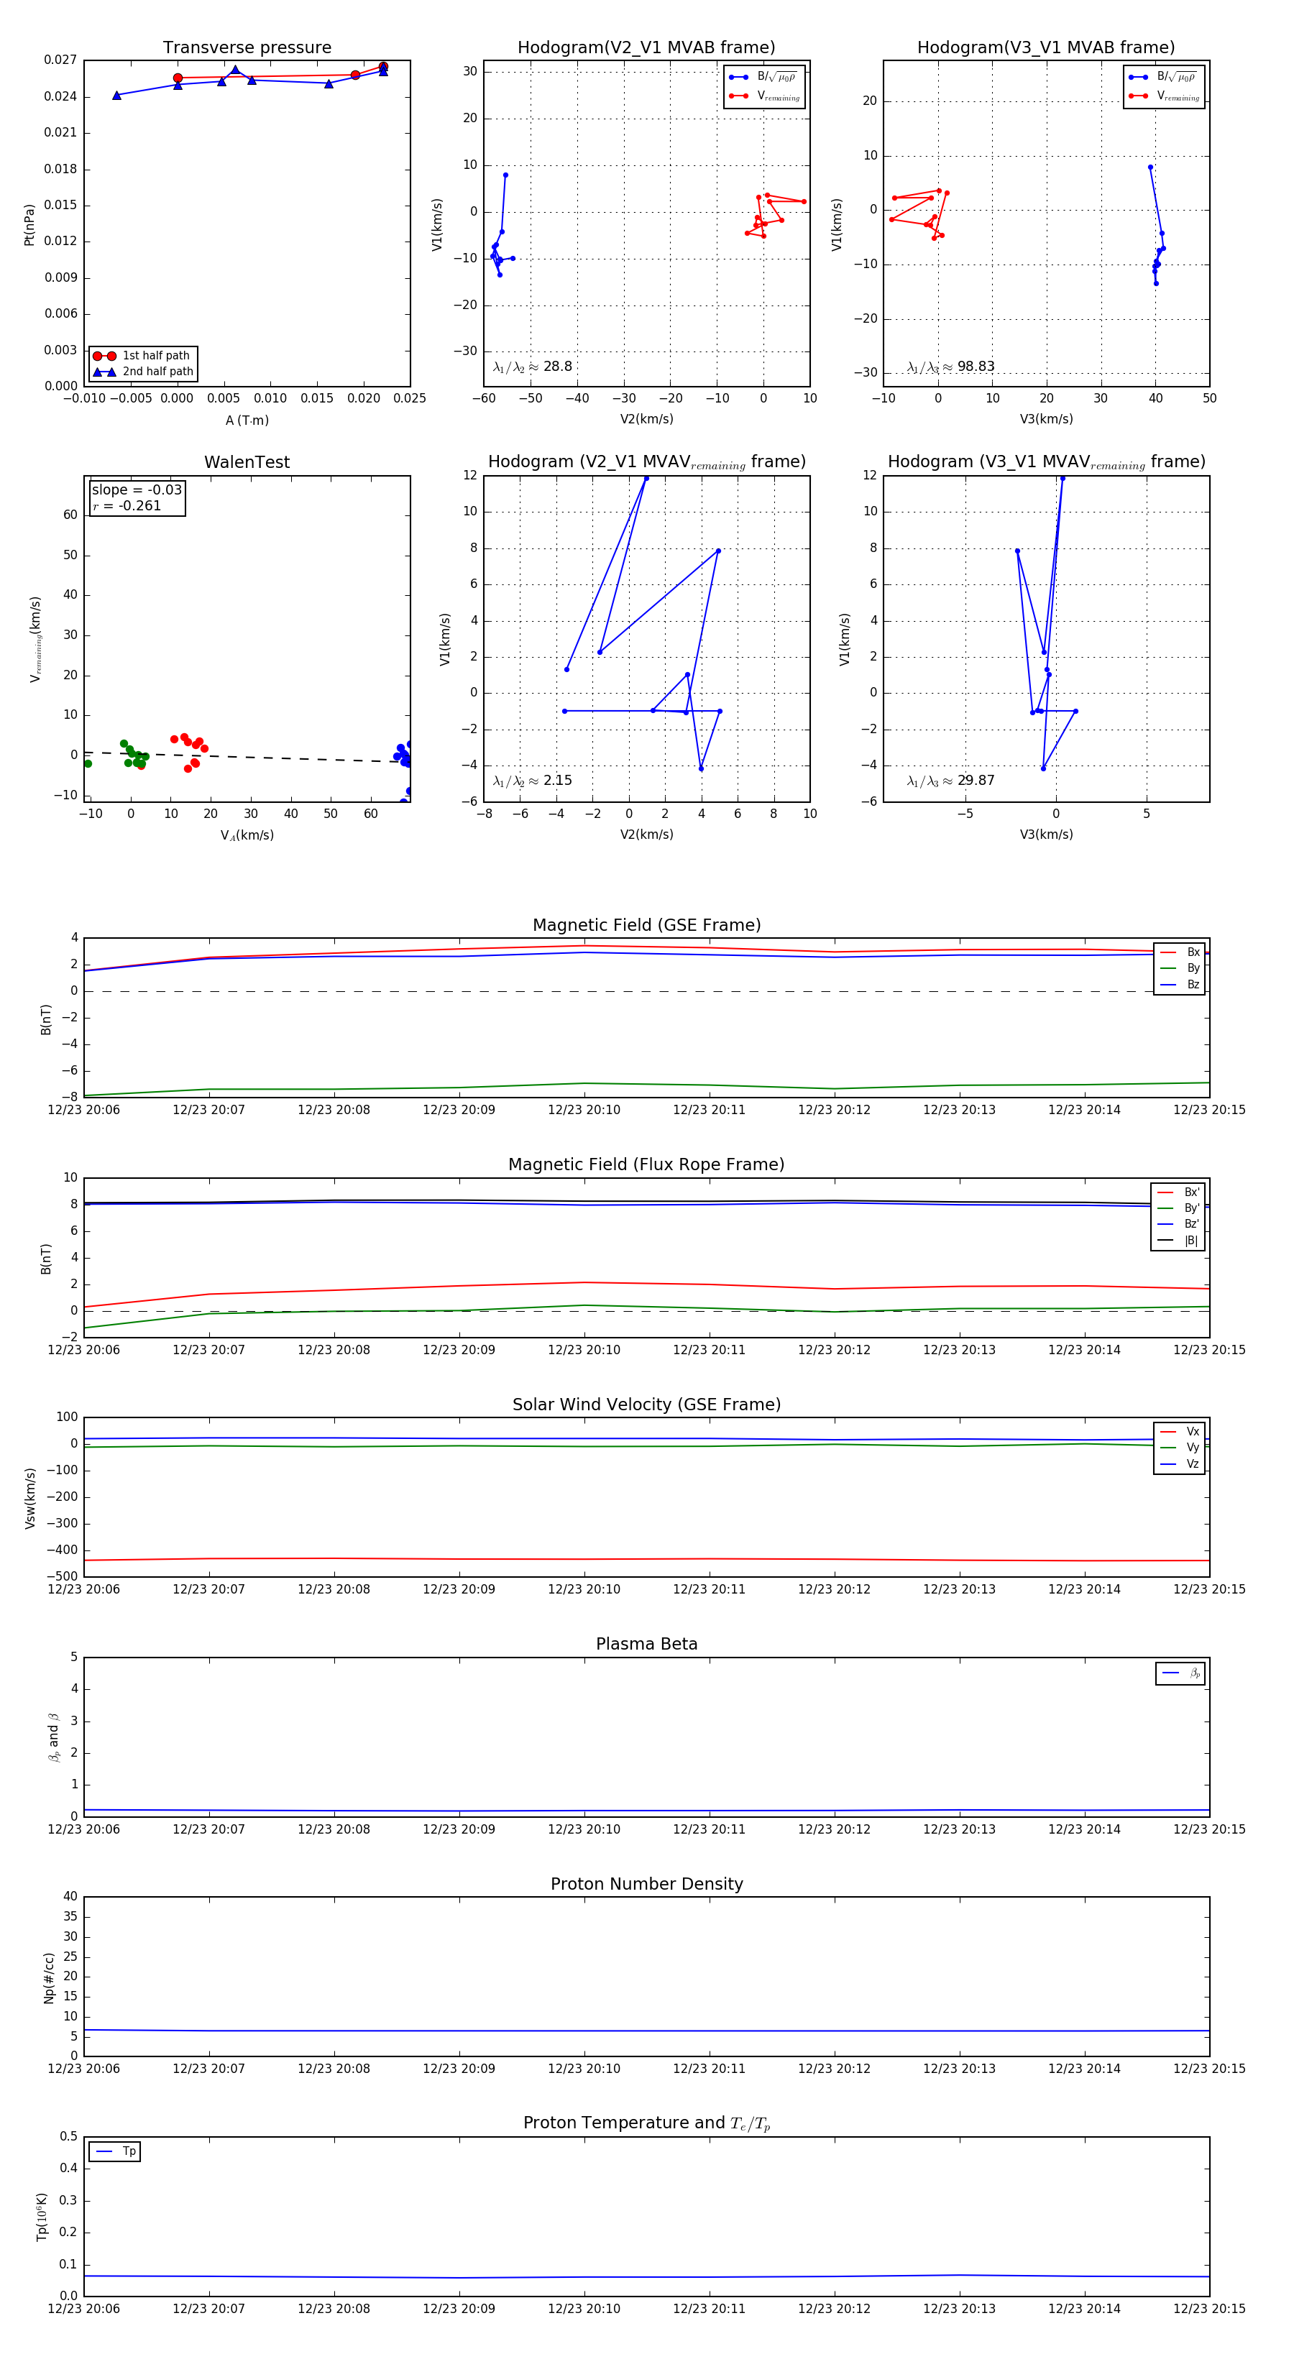Click the "V_A(km/s)" x-axis label of WalenTest

[x=247, y=835]
